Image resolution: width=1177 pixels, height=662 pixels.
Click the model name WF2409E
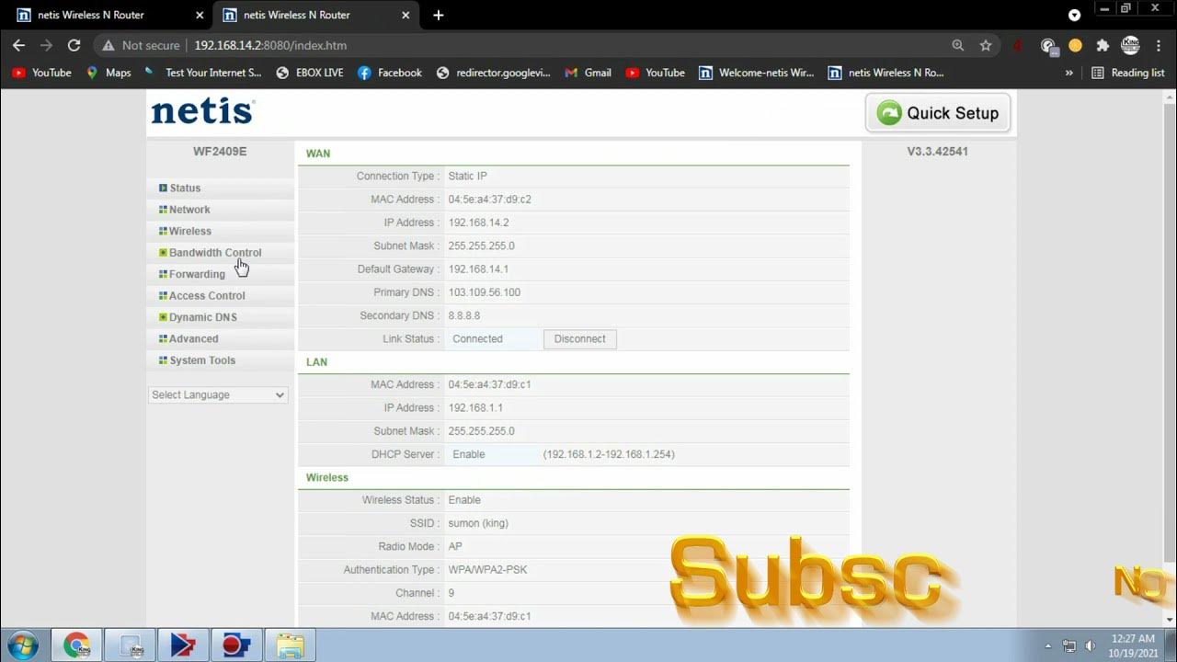(220, 152)
